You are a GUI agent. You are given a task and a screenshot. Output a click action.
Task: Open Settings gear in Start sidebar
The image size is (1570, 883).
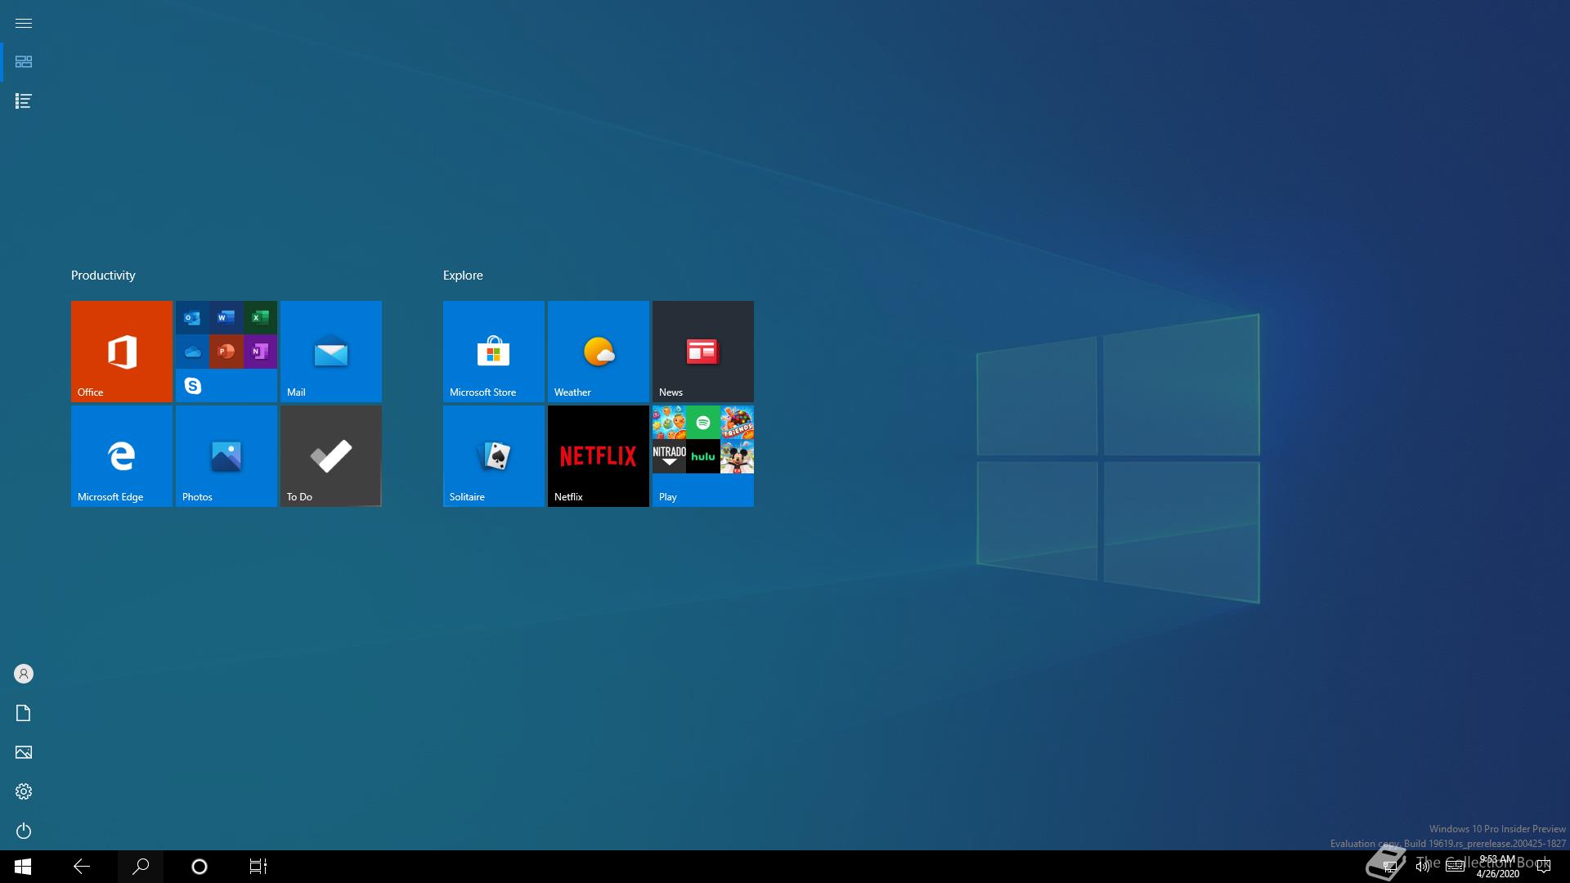(24, 791)
